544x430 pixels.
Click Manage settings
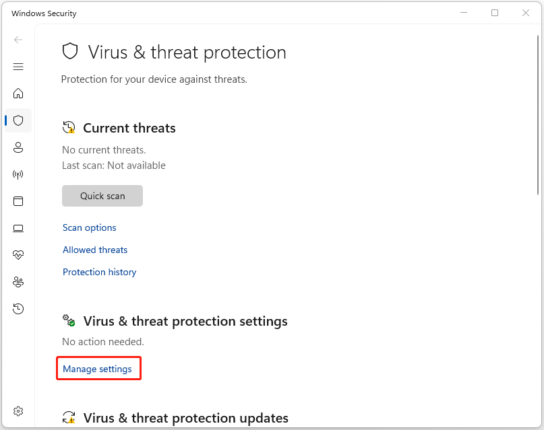click(98, 368)
